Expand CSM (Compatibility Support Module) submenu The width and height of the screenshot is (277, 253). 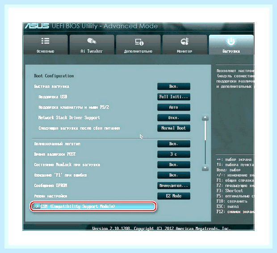point(93,206)
